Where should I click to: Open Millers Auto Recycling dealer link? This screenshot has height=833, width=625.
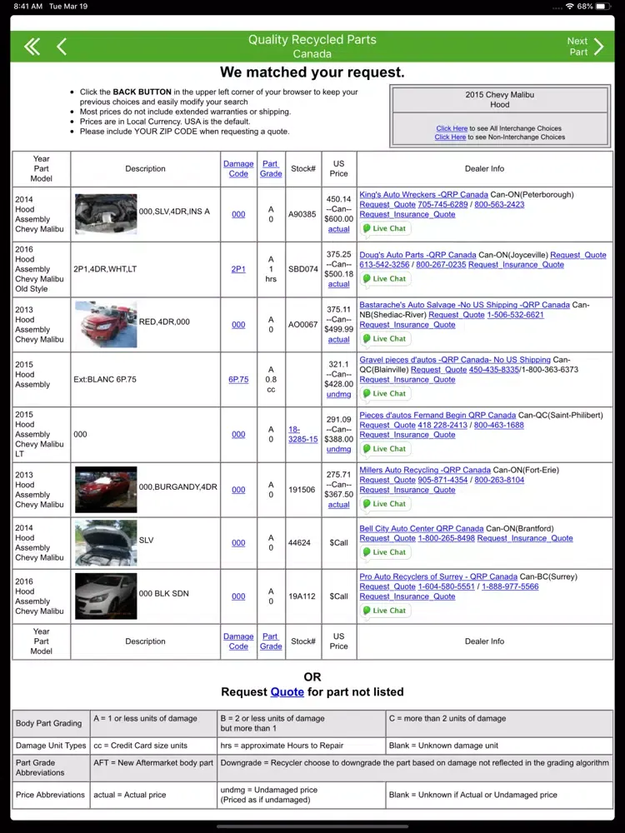pyautogui.click(x=425, y=470)
